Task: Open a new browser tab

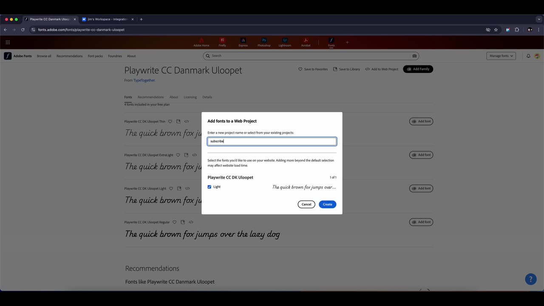Action: pos(141,19)
